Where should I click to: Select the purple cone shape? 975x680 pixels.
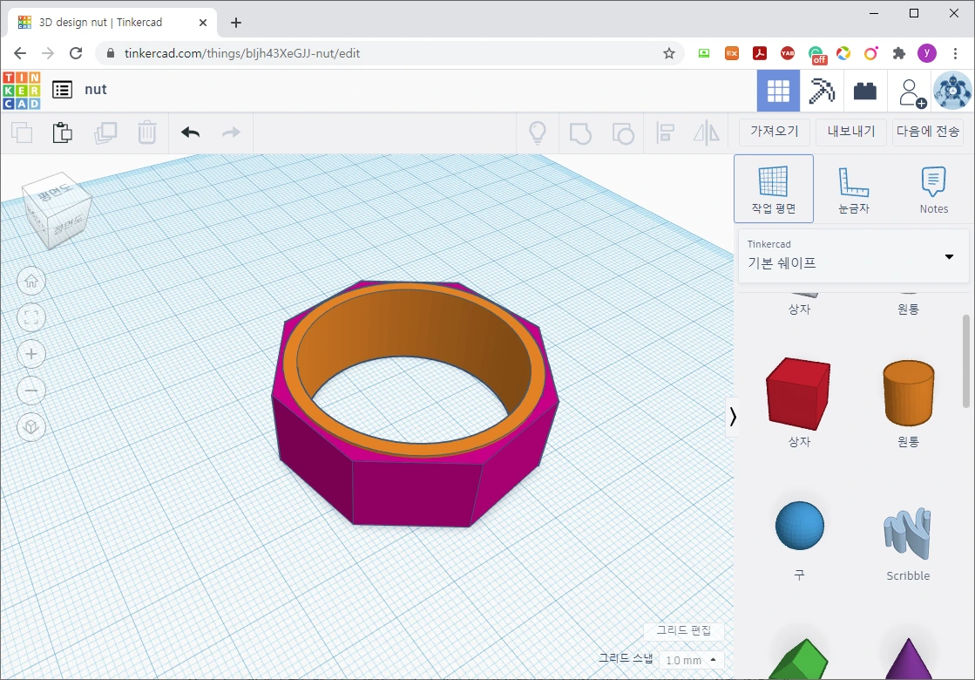(x=908, y=659)
